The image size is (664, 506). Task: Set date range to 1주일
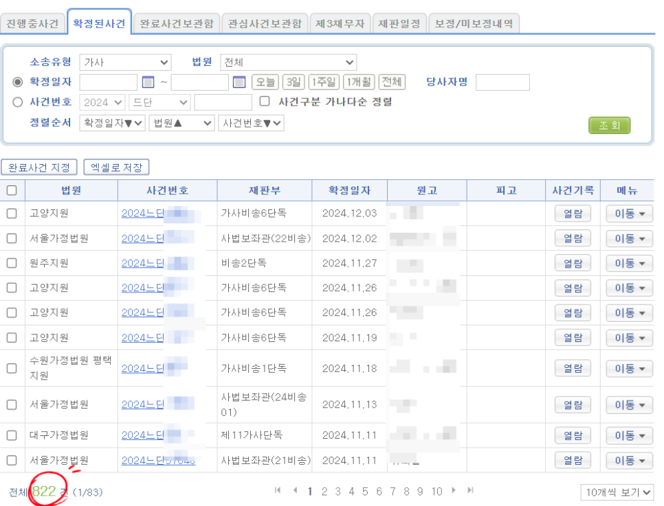[324, 82]
